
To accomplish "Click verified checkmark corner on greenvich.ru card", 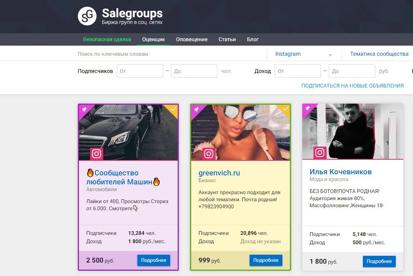I will coord(285,109).
